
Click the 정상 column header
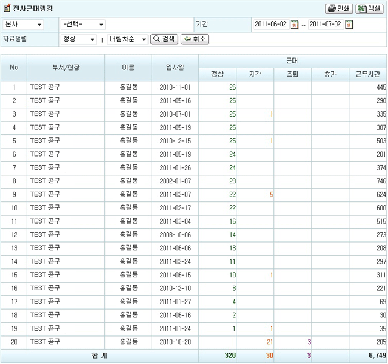217,74
